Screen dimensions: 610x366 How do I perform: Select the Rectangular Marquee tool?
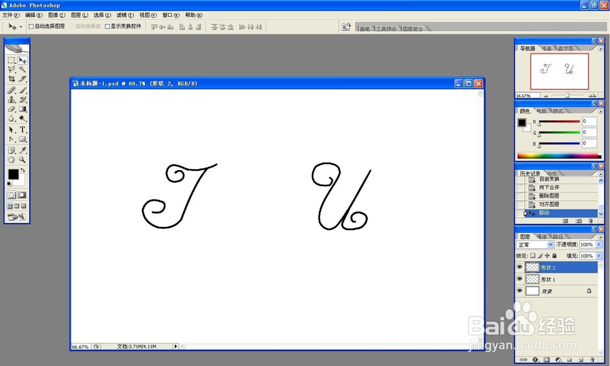[x=11, y=60]
